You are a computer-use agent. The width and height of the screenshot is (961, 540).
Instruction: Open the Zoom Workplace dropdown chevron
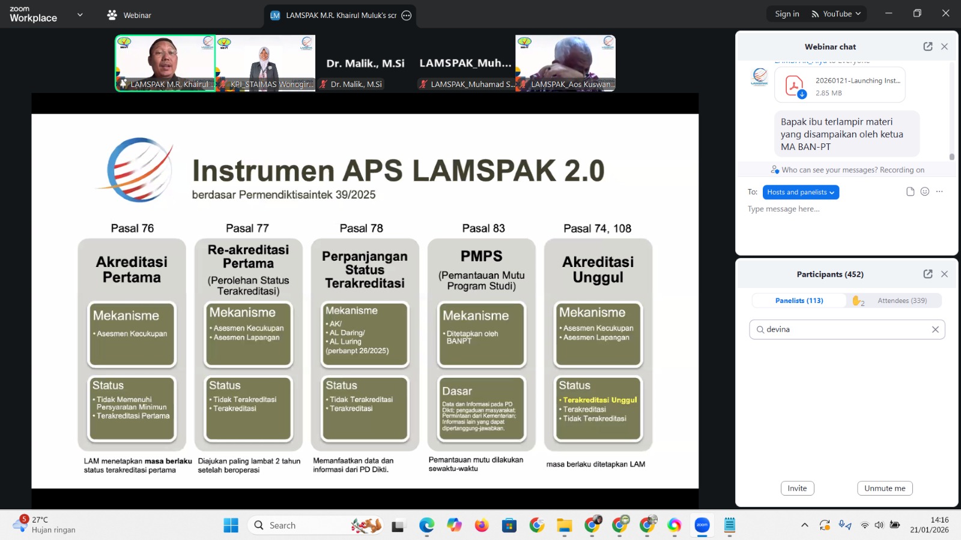(x=80, y=14)
